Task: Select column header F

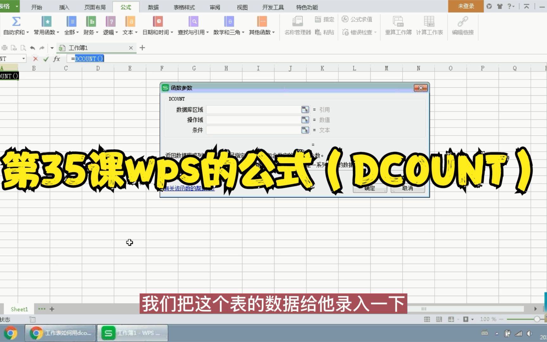Action: 162,68
